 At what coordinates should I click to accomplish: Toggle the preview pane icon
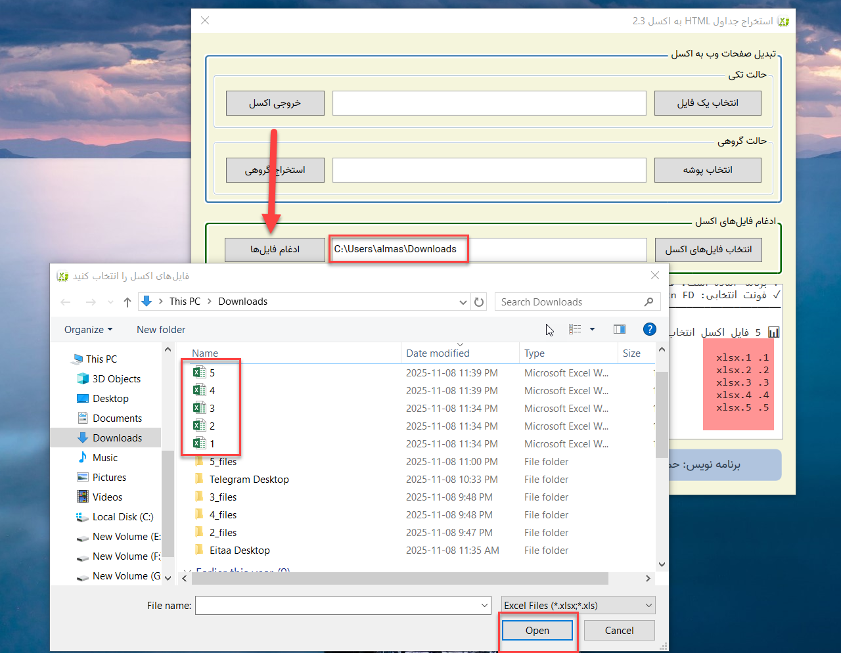tap(619, 330)
